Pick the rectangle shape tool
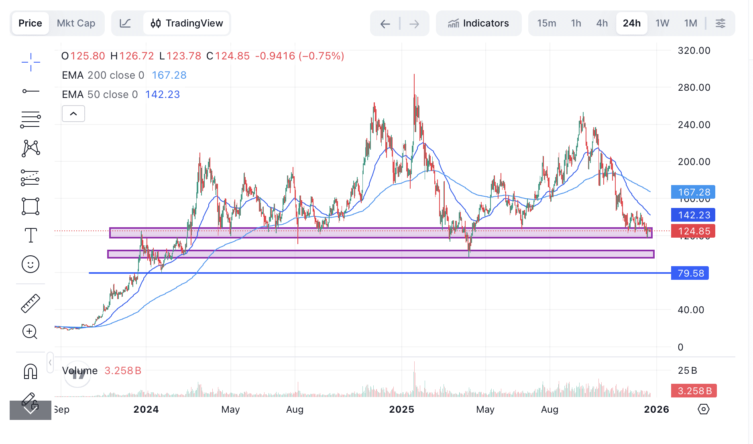753x444 pixels. click(31, 206)
